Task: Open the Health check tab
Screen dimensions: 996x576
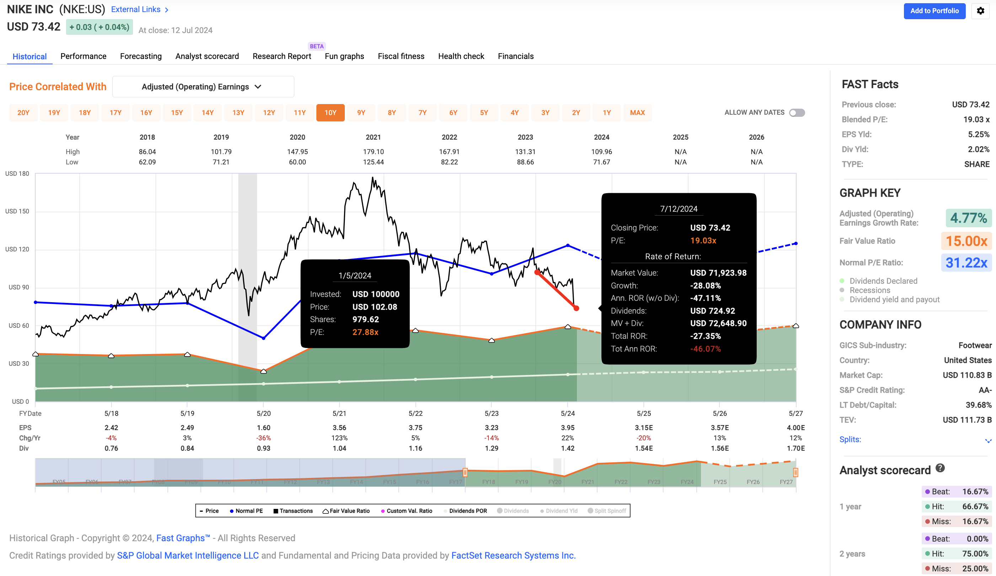Action: pos(461,56)
